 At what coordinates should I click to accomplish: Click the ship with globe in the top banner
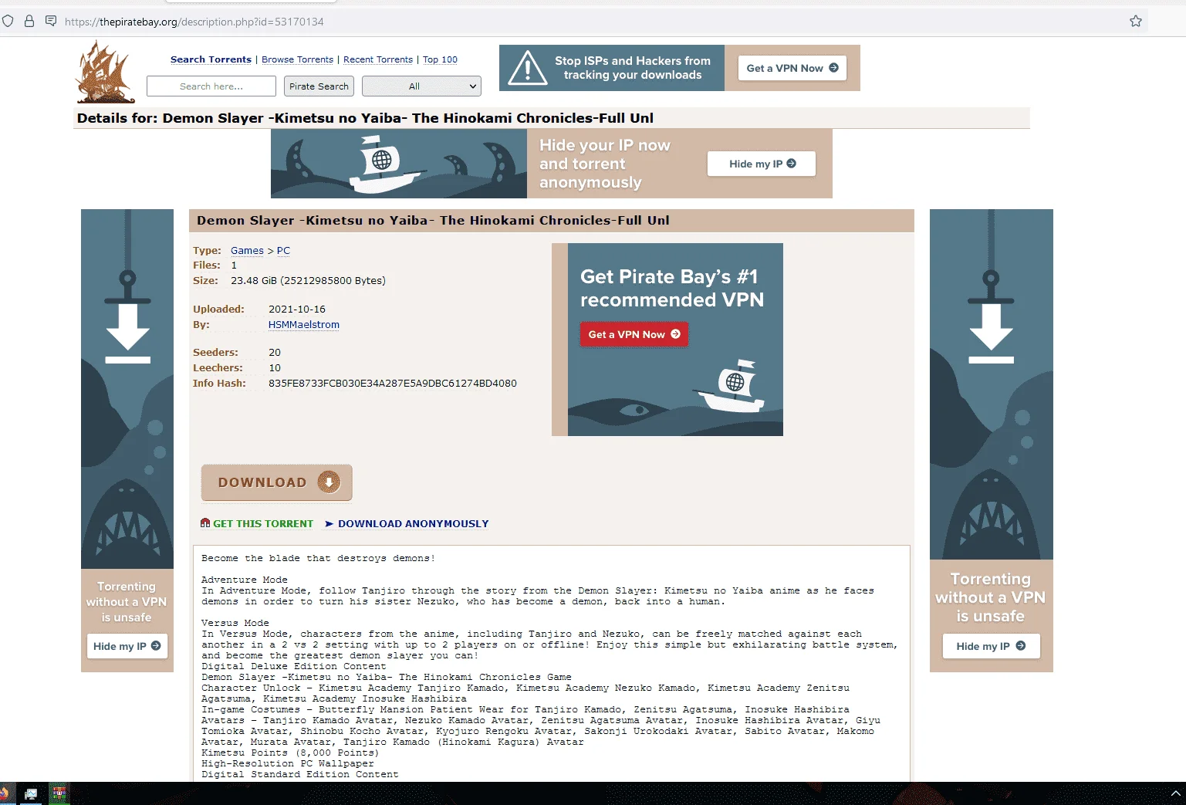tap(384, 164)
